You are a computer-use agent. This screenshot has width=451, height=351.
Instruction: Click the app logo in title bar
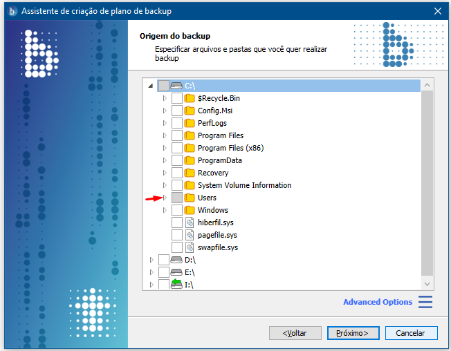pyautogui.click(x=12, y=11)
